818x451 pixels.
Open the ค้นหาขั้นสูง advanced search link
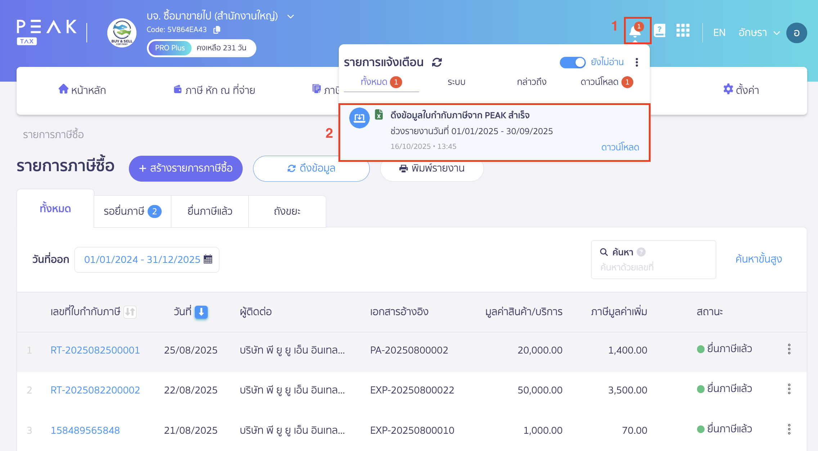[x=759, y=259]
